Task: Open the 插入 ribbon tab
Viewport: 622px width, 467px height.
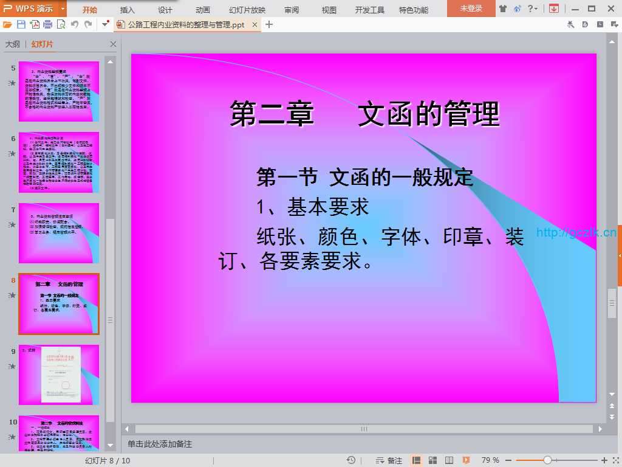Action: pos(128,10)
